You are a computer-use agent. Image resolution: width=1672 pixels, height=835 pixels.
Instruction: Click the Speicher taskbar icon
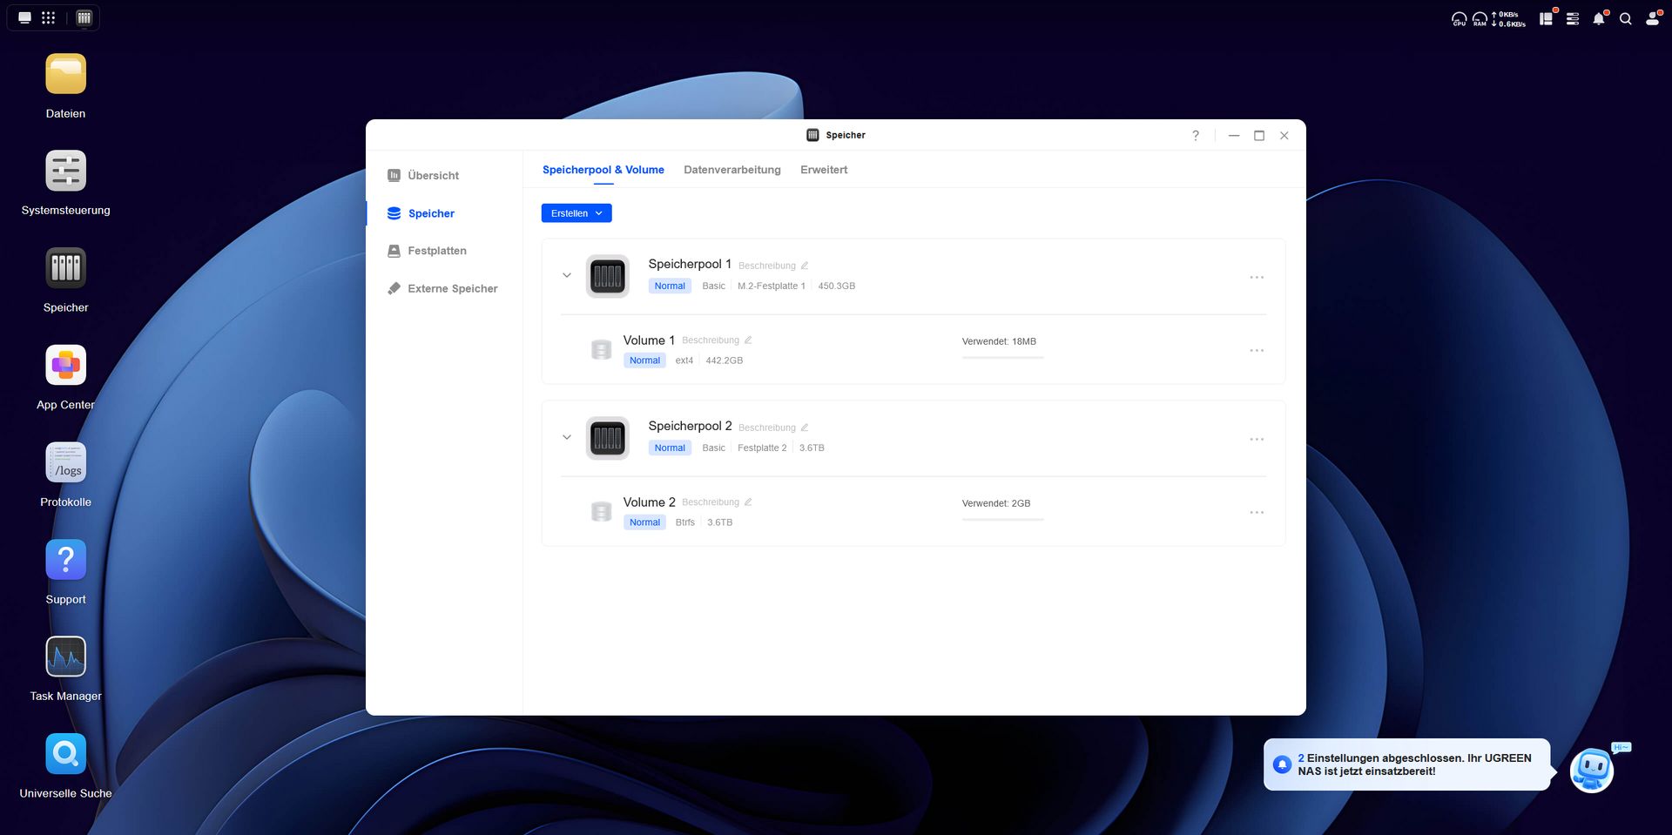pyautogui.click(x=84, y=17)
